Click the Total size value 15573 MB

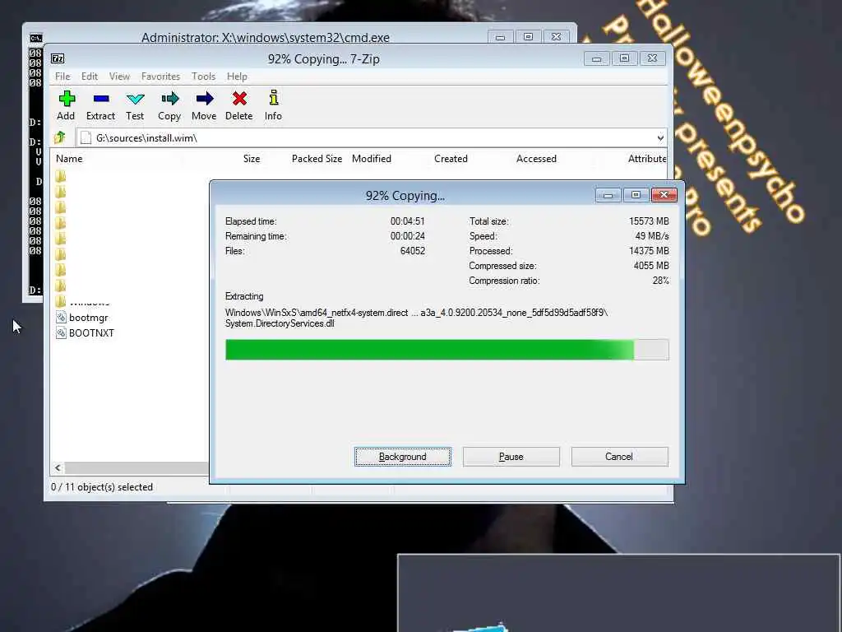(649, 221)
